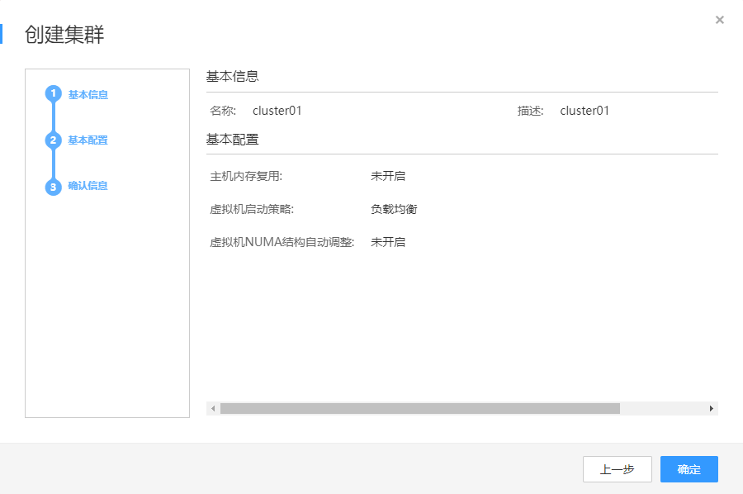This screenshot has height=494, width=743.
Task: Click the horizontal scrollbar thumb
Action: (420, 408)
